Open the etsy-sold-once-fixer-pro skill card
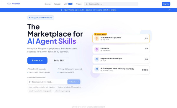 coord(121,59)
